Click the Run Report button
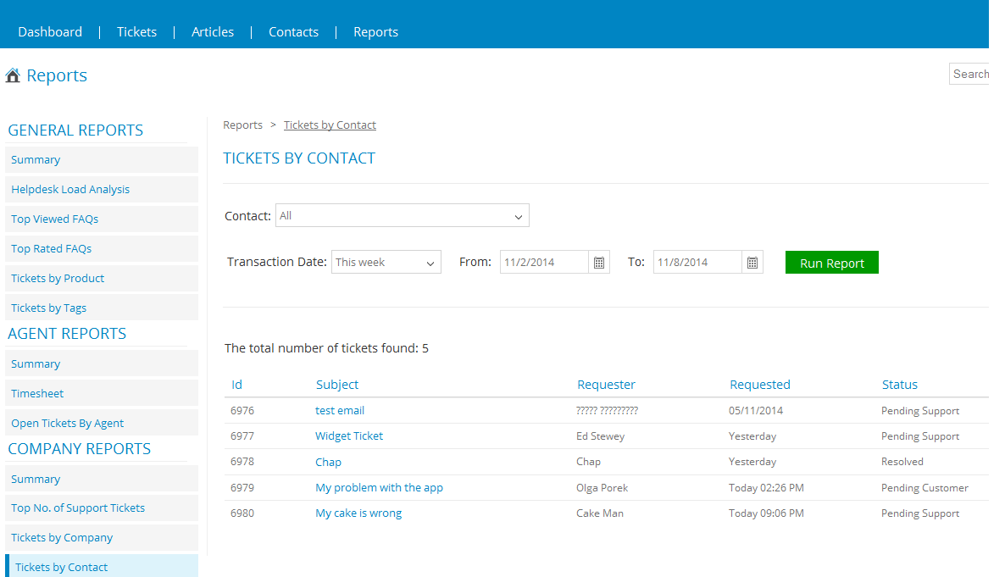Screen dimensions: 1005x577 pyautogui.click(x=832, y=262)
